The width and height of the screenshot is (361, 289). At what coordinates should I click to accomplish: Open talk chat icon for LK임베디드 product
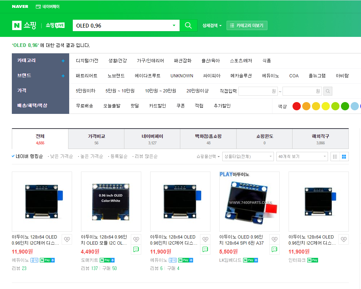(x=275, y=249)
